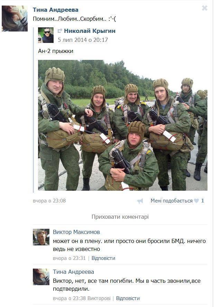
Task: Toggle Мені подобається like button
Action: pos(171,201)
